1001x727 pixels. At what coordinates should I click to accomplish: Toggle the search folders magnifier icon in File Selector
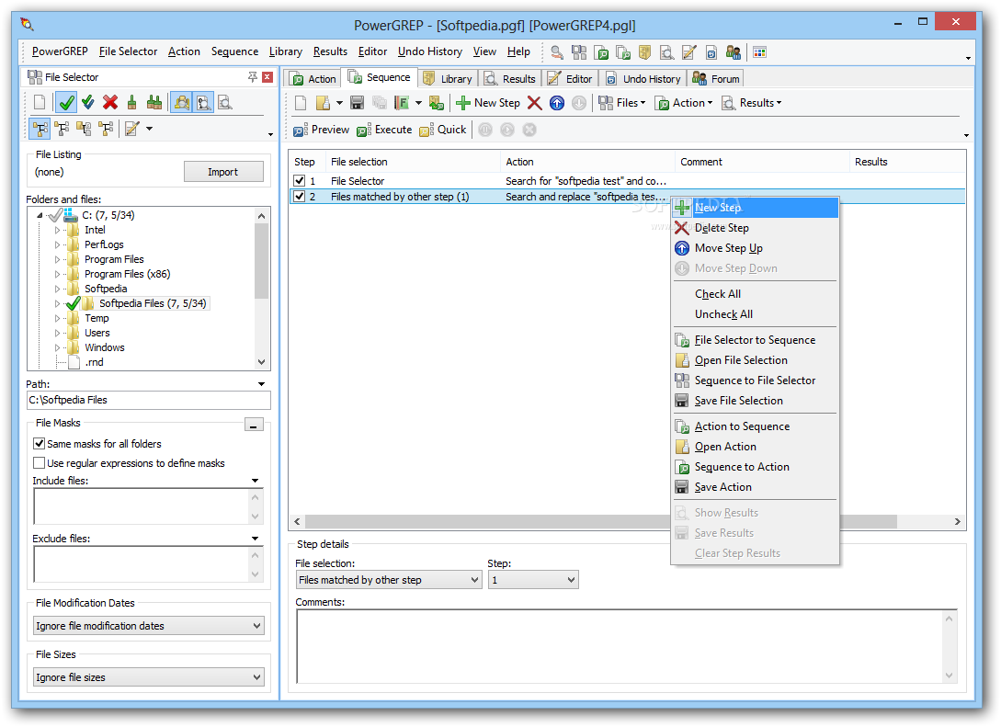pos(182,102)
